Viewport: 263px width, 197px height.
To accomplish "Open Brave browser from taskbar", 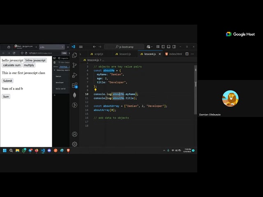I will tap(68, 151).
